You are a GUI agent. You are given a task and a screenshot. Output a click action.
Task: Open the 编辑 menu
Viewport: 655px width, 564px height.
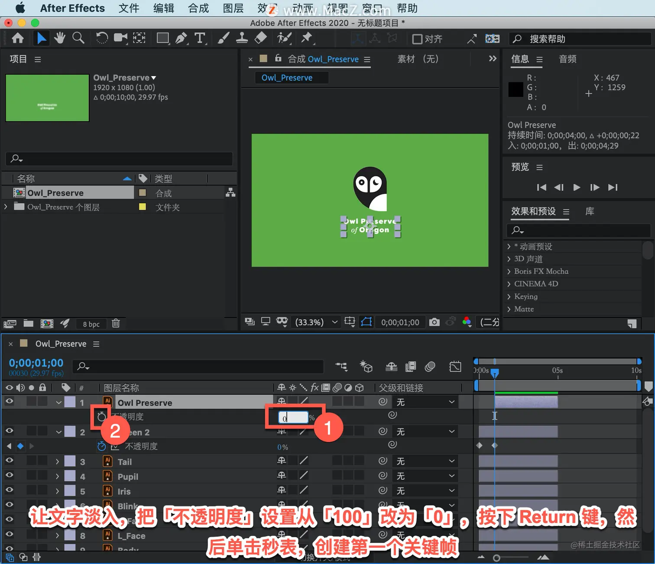coord(163,8)
